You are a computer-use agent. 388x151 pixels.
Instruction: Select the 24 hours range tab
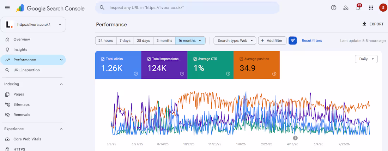coord(106,41)
